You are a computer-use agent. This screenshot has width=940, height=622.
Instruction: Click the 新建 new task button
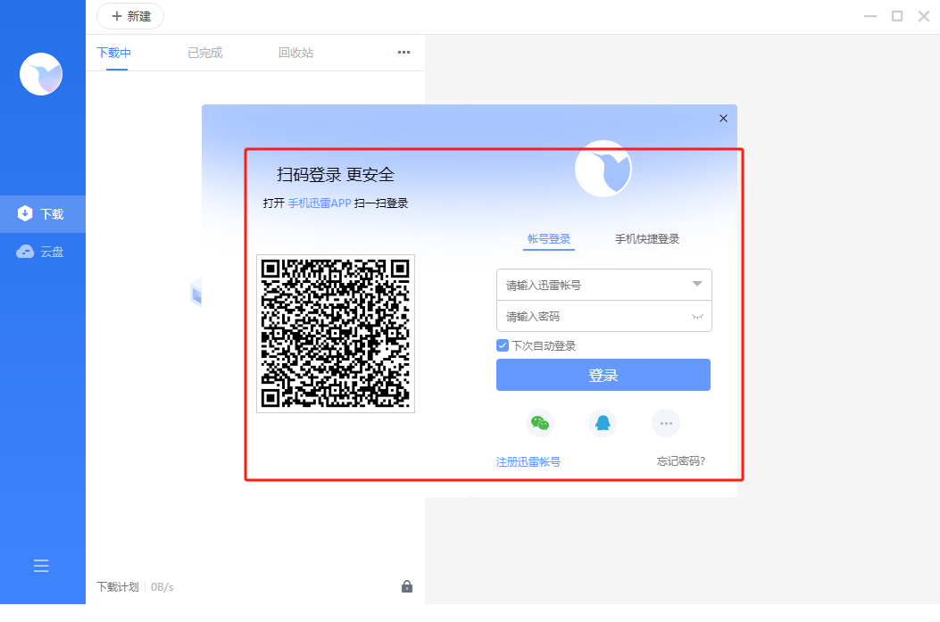130,16
